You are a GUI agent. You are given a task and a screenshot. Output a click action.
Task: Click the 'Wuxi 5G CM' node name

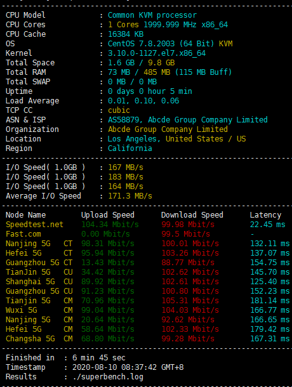[39, 310]
